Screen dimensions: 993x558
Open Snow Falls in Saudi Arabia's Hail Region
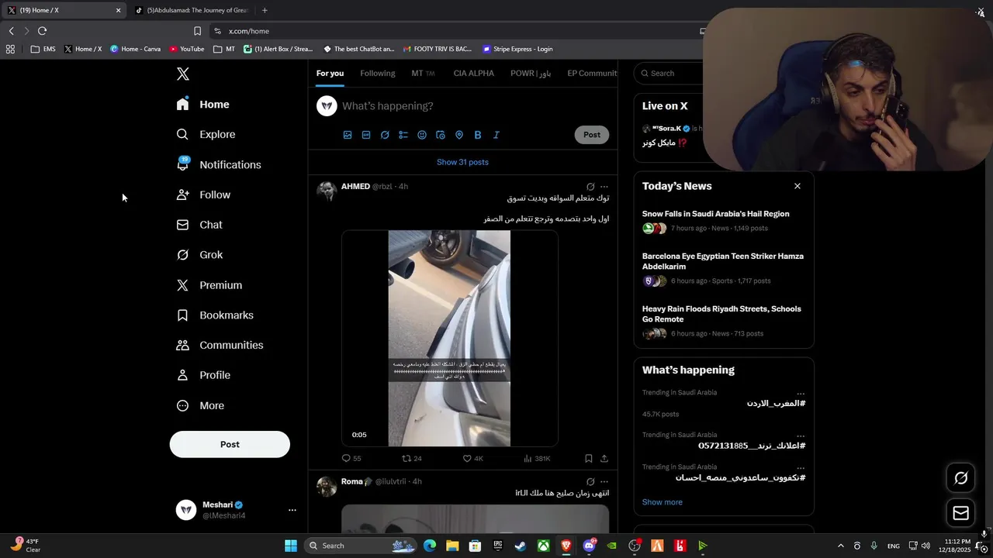(715, 214)
